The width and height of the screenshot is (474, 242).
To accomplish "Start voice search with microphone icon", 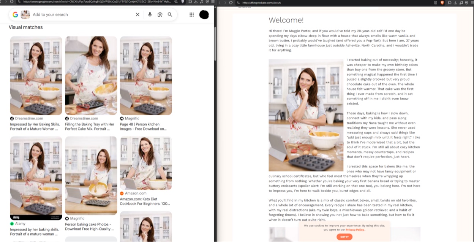I will [x=150, y=14].
